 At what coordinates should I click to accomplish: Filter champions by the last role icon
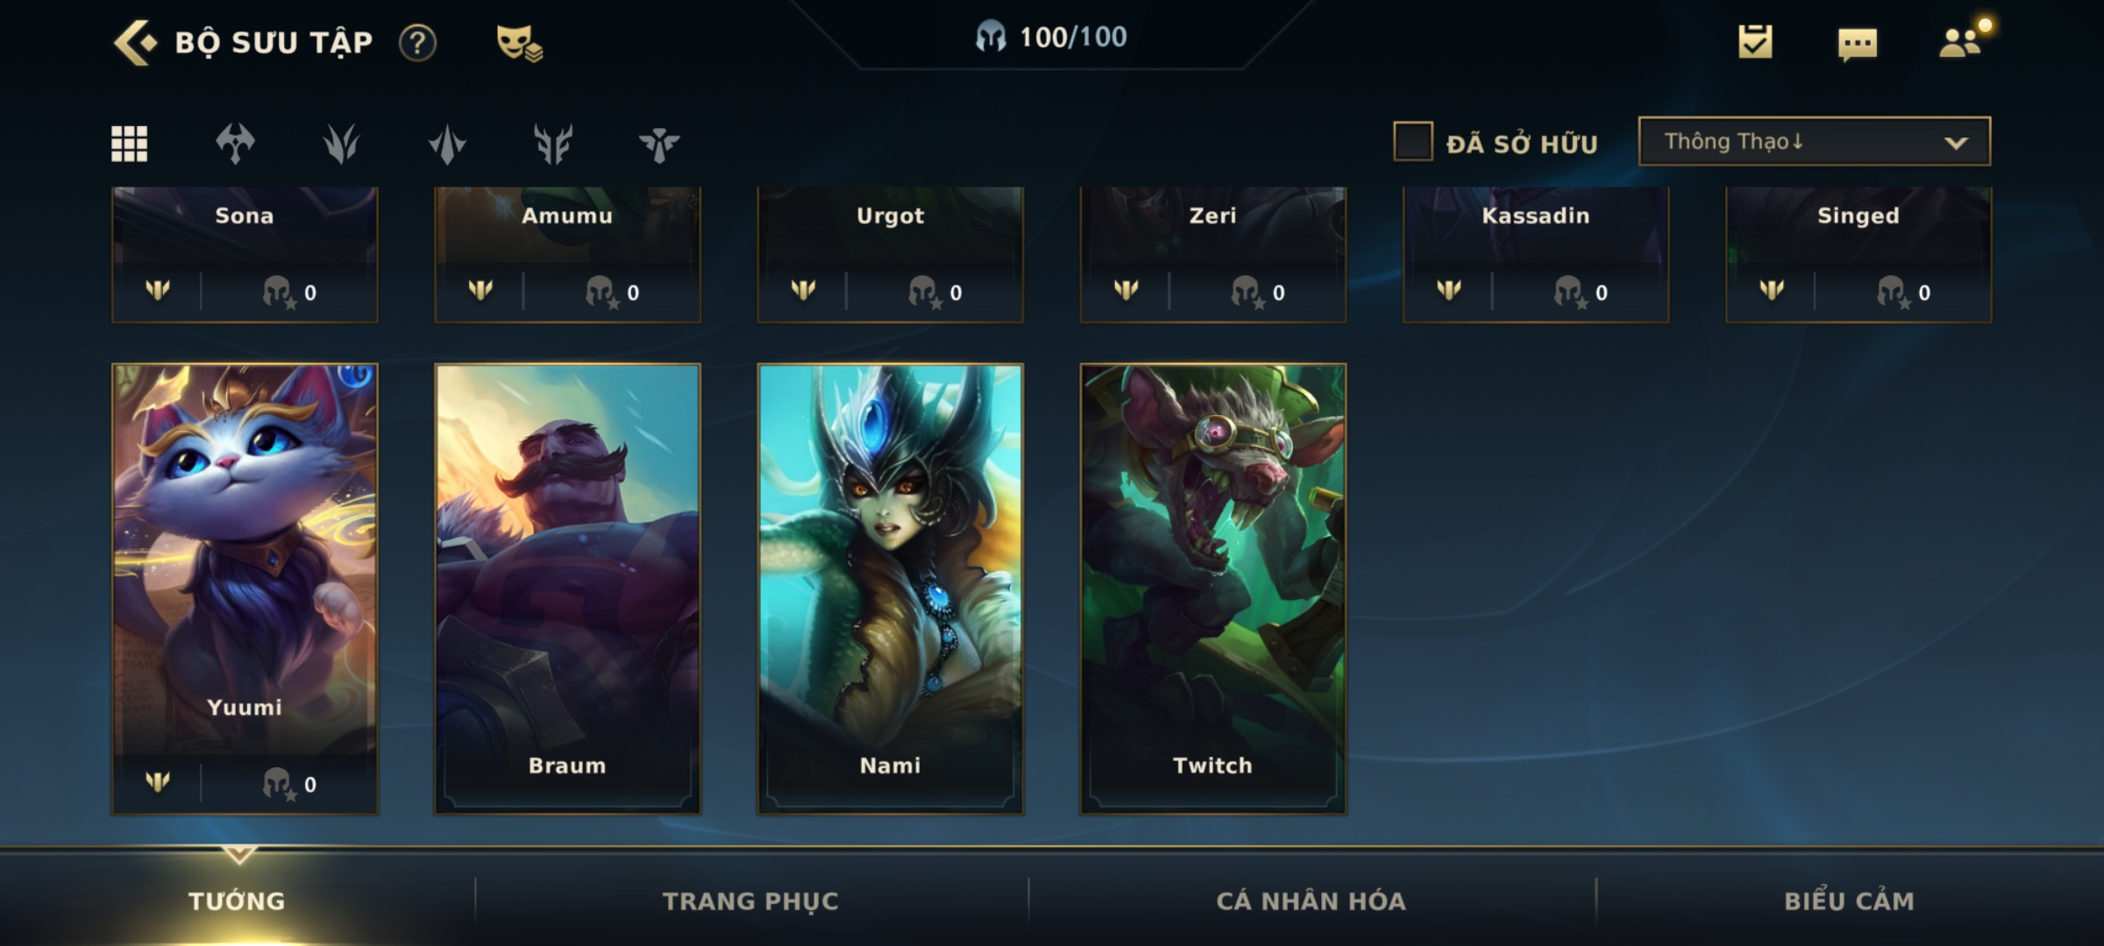659,145
